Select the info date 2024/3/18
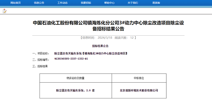 pos(105,38)
